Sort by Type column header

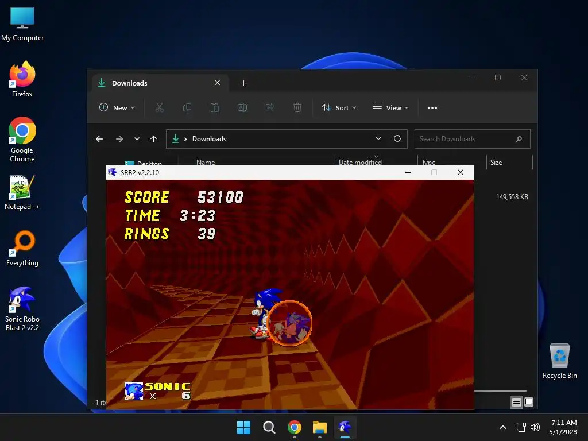(428, 163)
